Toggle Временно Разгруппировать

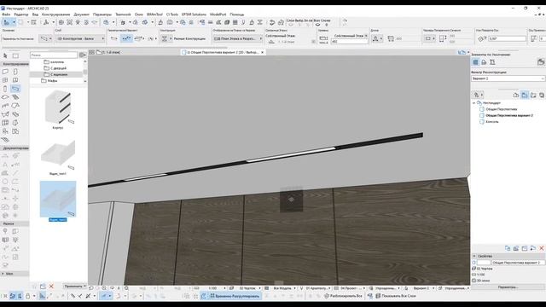click(x=235, y=296)
